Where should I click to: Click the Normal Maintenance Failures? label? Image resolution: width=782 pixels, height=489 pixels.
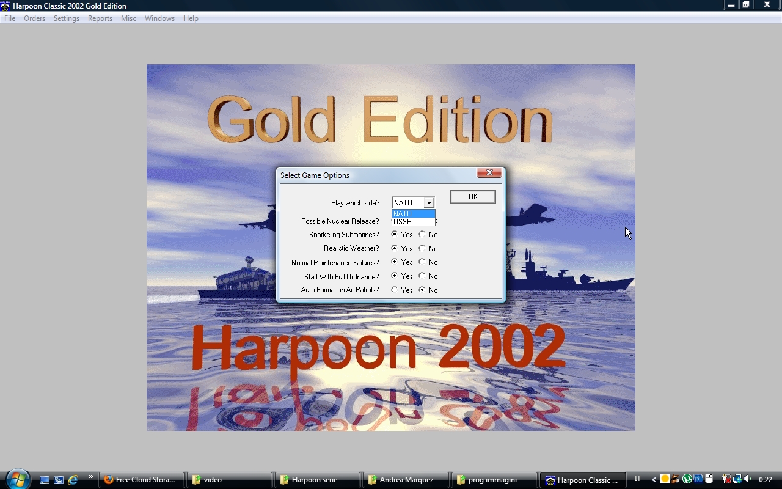coord(335,263)
